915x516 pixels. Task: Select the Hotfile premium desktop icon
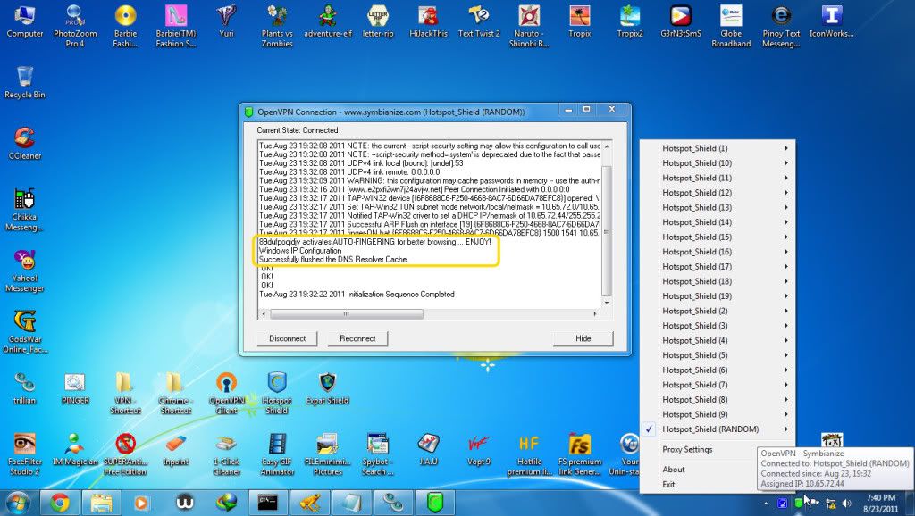tap(529, 454)
